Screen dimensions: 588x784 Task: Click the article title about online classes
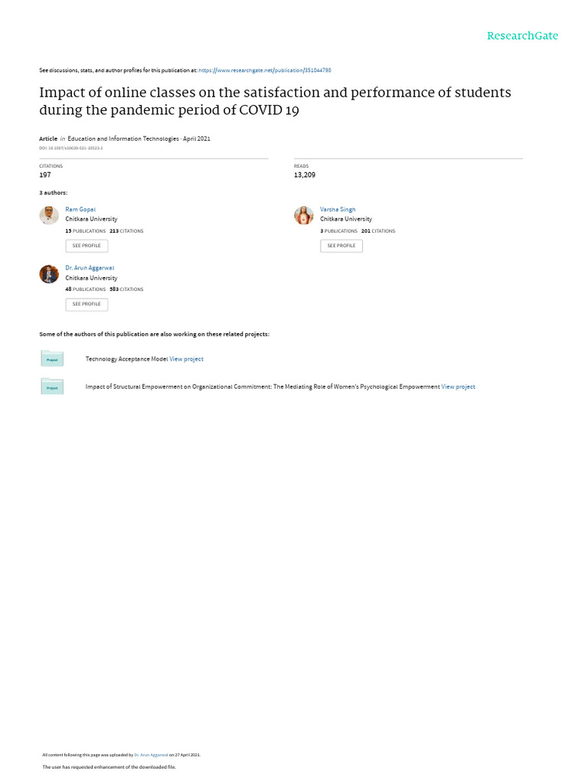(x=275, y=100)
